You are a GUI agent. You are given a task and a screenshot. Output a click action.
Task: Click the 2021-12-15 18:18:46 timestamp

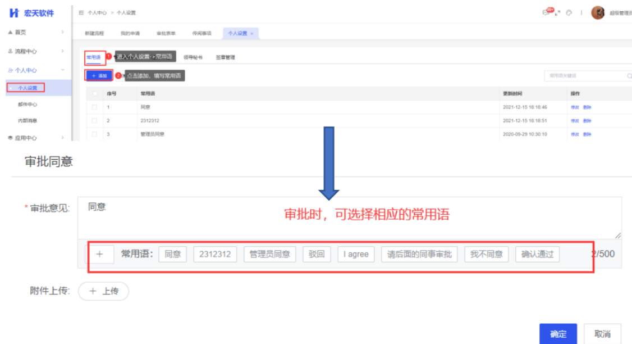pos(525,107)
